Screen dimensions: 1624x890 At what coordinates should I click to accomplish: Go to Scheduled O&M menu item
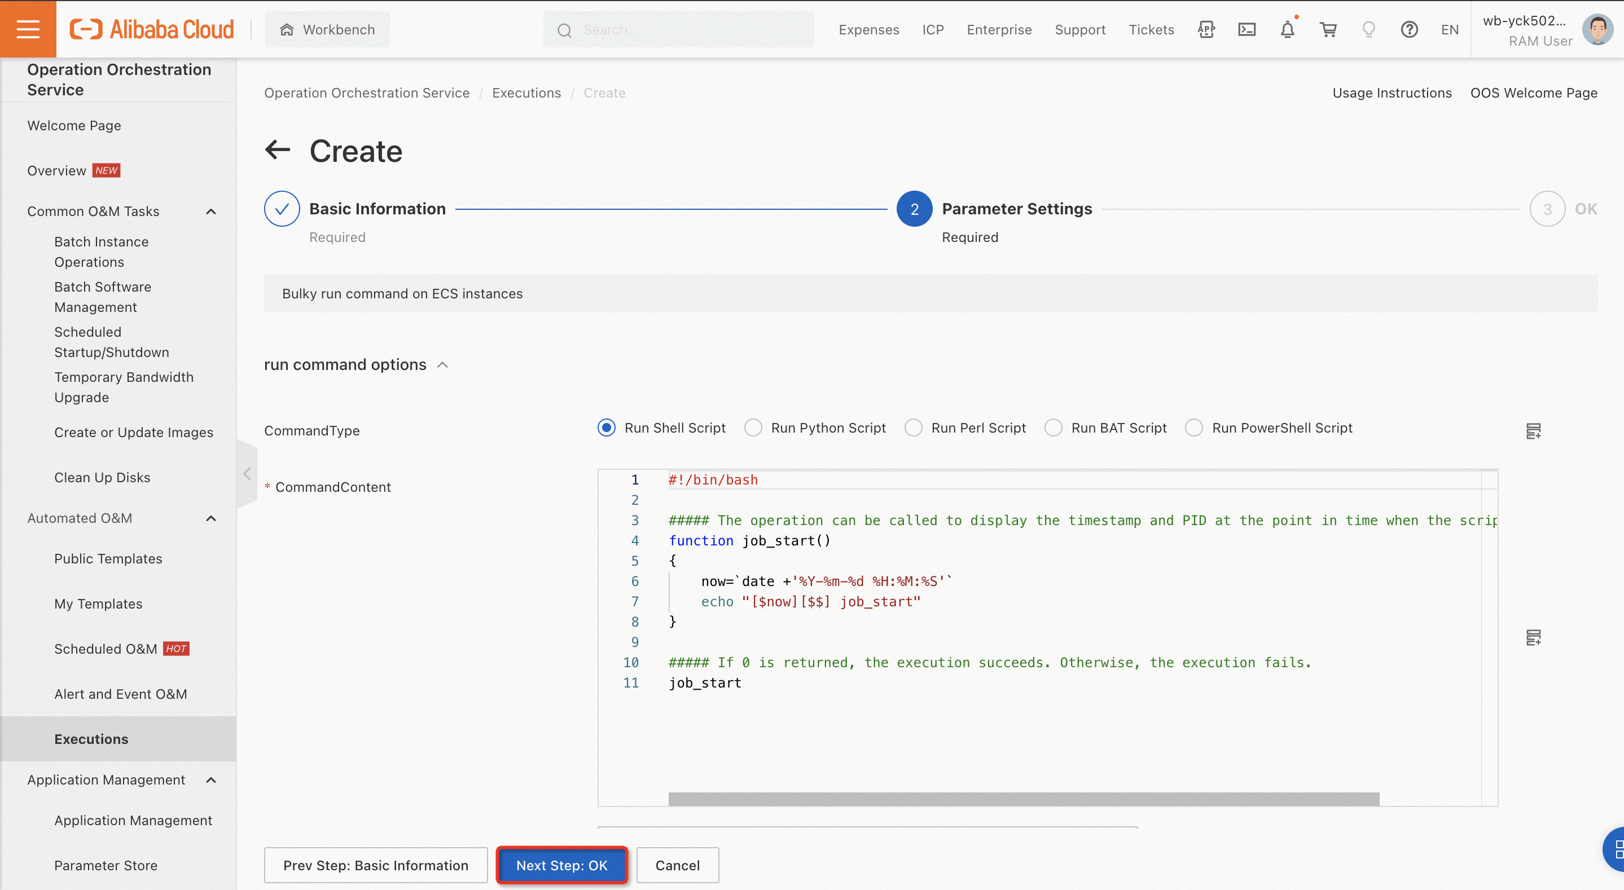tap(106, 649)
